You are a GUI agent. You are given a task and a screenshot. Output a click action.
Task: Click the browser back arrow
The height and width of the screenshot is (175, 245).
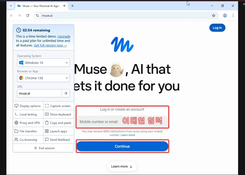pyautogui.click(x=12, y=15)
